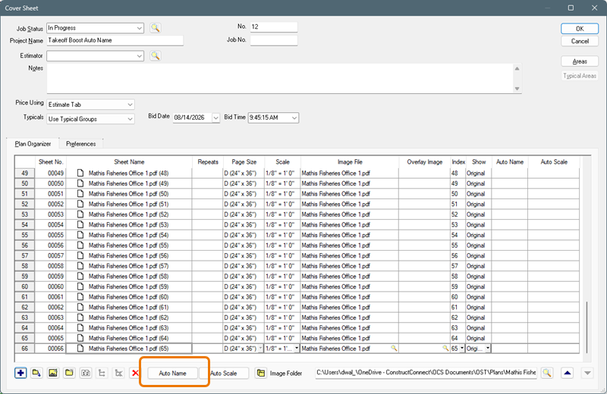Click the plan grid vertical scrollbar thumb

587,327
